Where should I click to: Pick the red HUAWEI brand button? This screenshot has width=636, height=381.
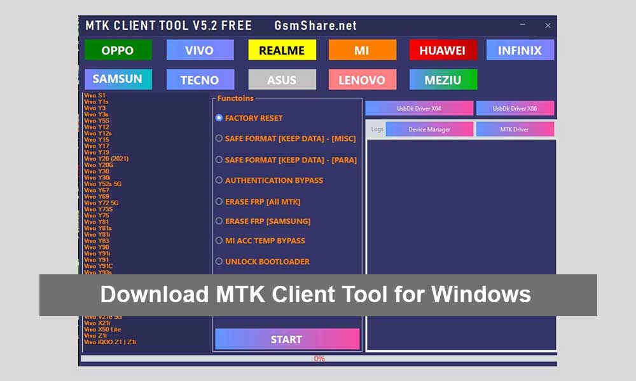click(x=443, y=50)
